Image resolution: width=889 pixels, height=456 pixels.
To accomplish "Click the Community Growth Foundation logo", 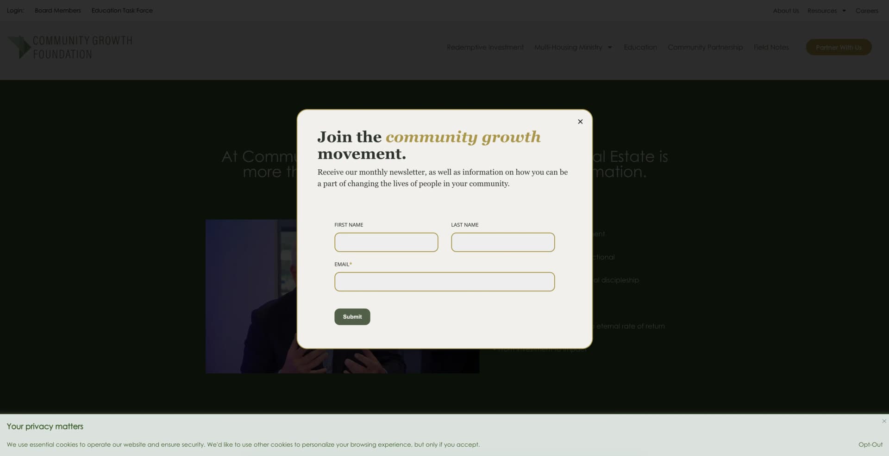I will (70, 47).
